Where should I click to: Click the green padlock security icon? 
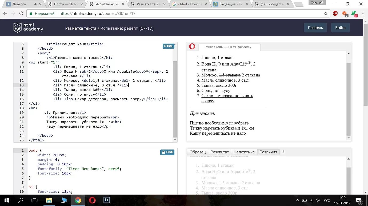point(31,14)
